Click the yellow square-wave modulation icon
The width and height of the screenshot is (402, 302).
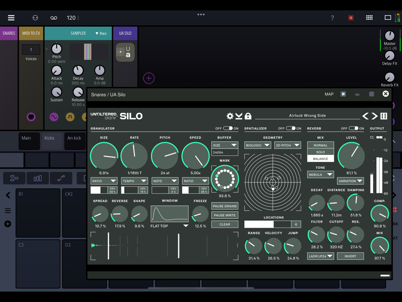(70, 117)
